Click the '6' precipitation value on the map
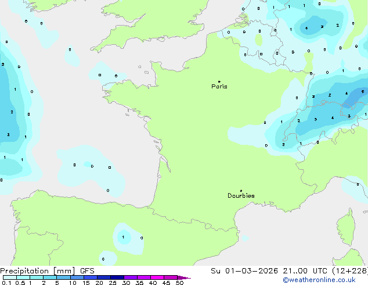 pos(363,91)
